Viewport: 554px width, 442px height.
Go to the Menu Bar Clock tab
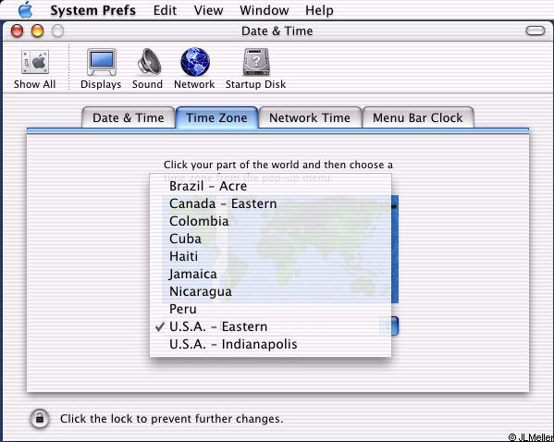pyautogui.click(x=418, y=117)
